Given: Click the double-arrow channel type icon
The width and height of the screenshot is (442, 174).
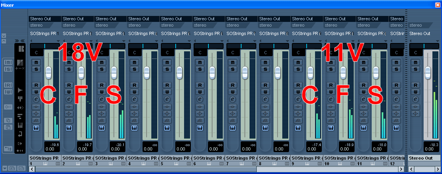Looking at the screenshot, I should [20, 108].
